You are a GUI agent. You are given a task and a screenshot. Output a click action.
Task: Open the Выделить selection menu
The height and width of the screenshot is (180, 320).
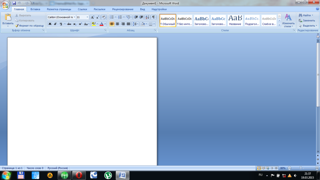click(x=308, y=26)
